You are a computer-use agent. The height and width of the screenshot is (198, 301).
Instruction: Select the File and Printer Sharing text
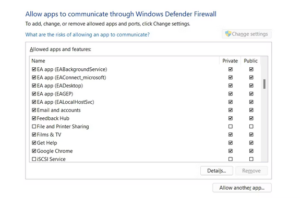pyautogui.click(x=63, y=127)
